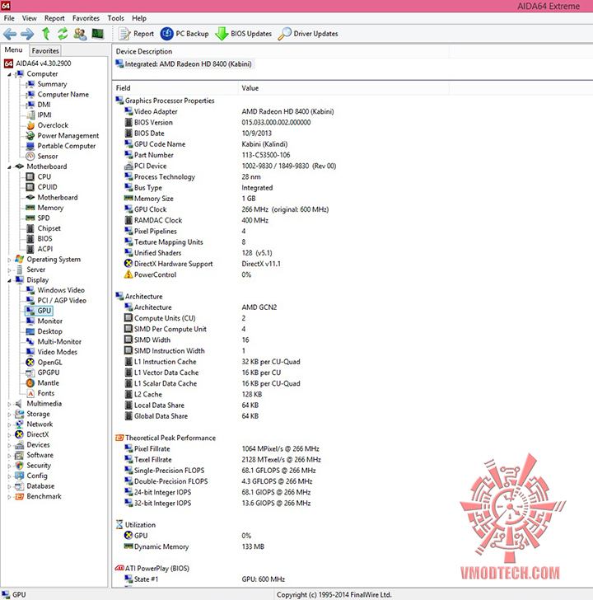Expand the Operating System node
This screenshot has width=593, height=600.
9,260
